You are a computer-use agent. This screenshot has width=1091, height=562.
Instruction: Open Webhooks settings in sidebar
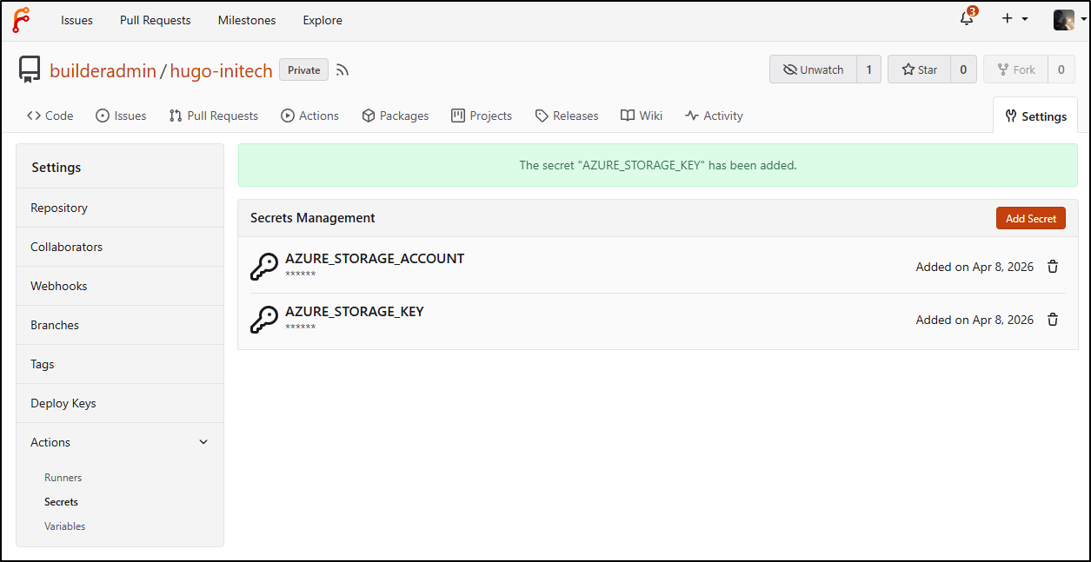point(59,286)
